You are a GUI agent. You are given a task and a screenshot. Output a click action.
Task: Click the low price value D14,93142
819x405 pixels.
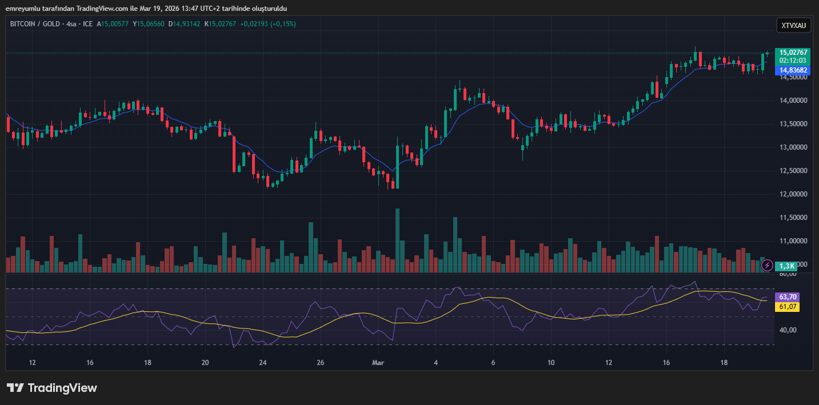pyautogui.click(x=184, y=24)
